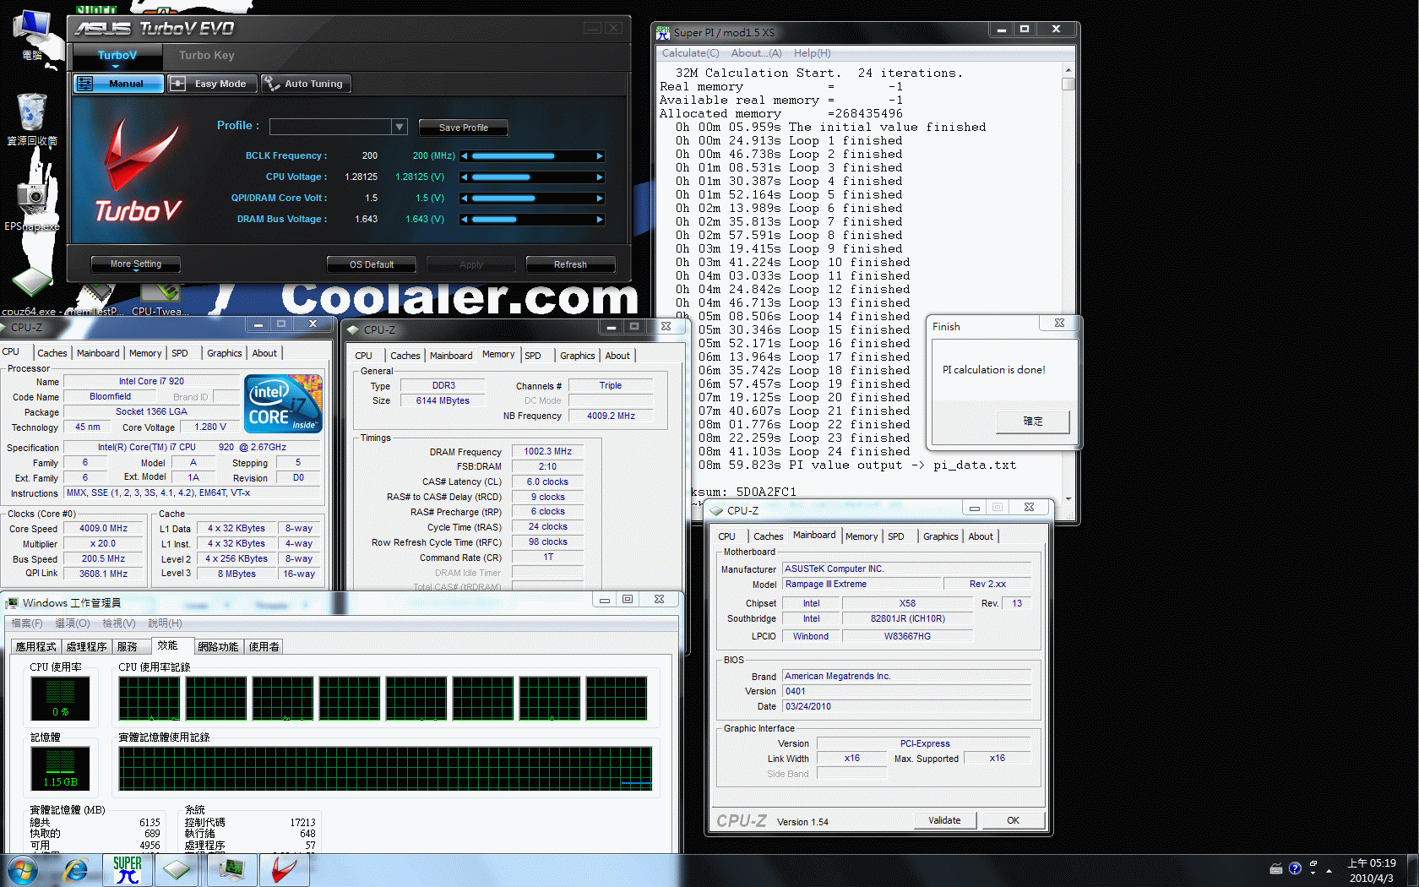Image resolution: width=1419 pixels, height=887 pixels.
Task: Switch to 使用者 tab in Task Manager
Action: pyautogui.click(x=264, y=646)
